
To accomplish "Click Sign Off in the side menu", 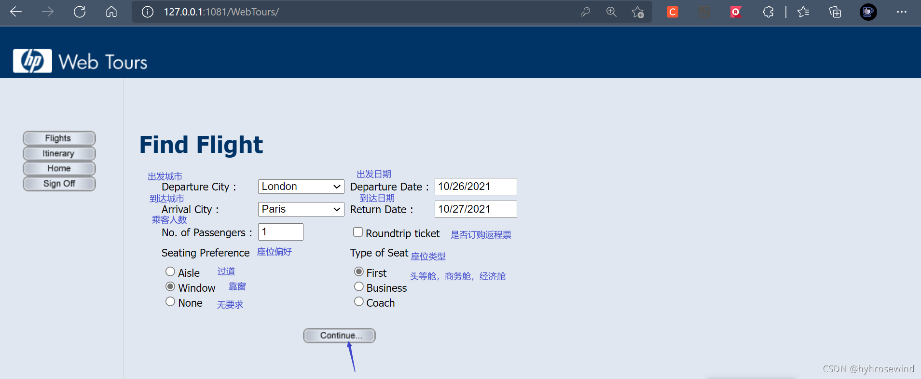I will pos(59,184).
